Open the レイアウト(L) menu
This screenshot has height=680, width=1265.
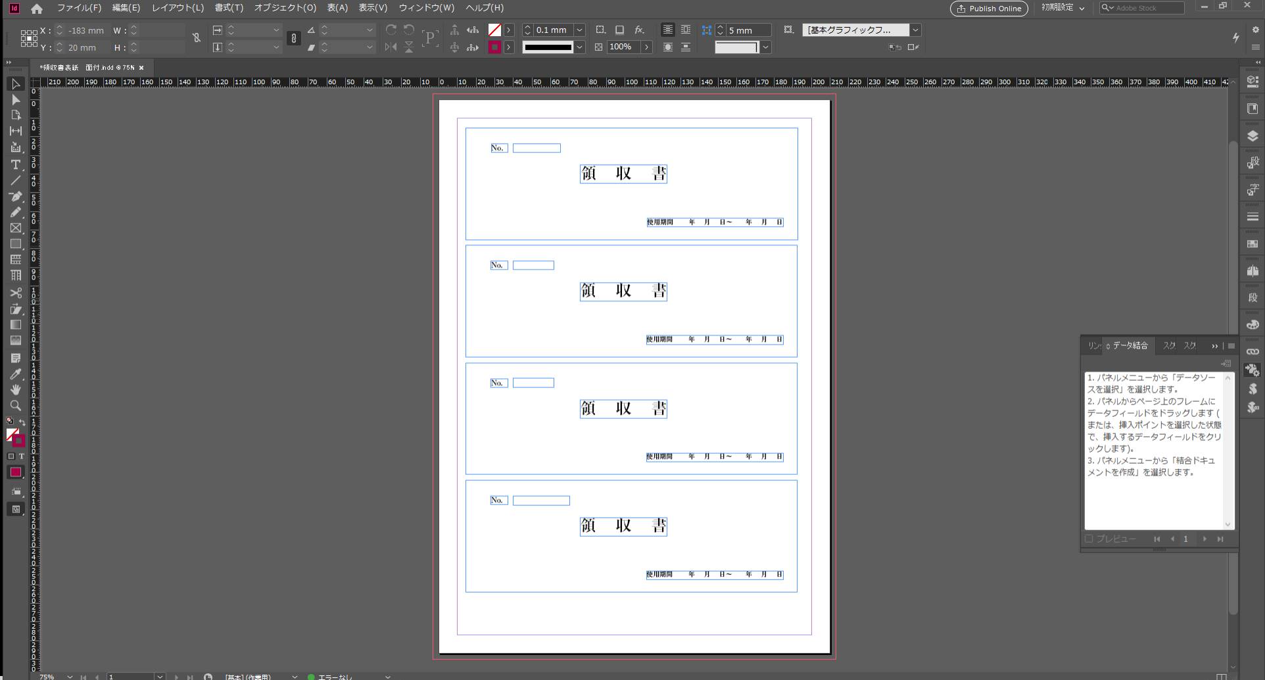tap(178, 8)
